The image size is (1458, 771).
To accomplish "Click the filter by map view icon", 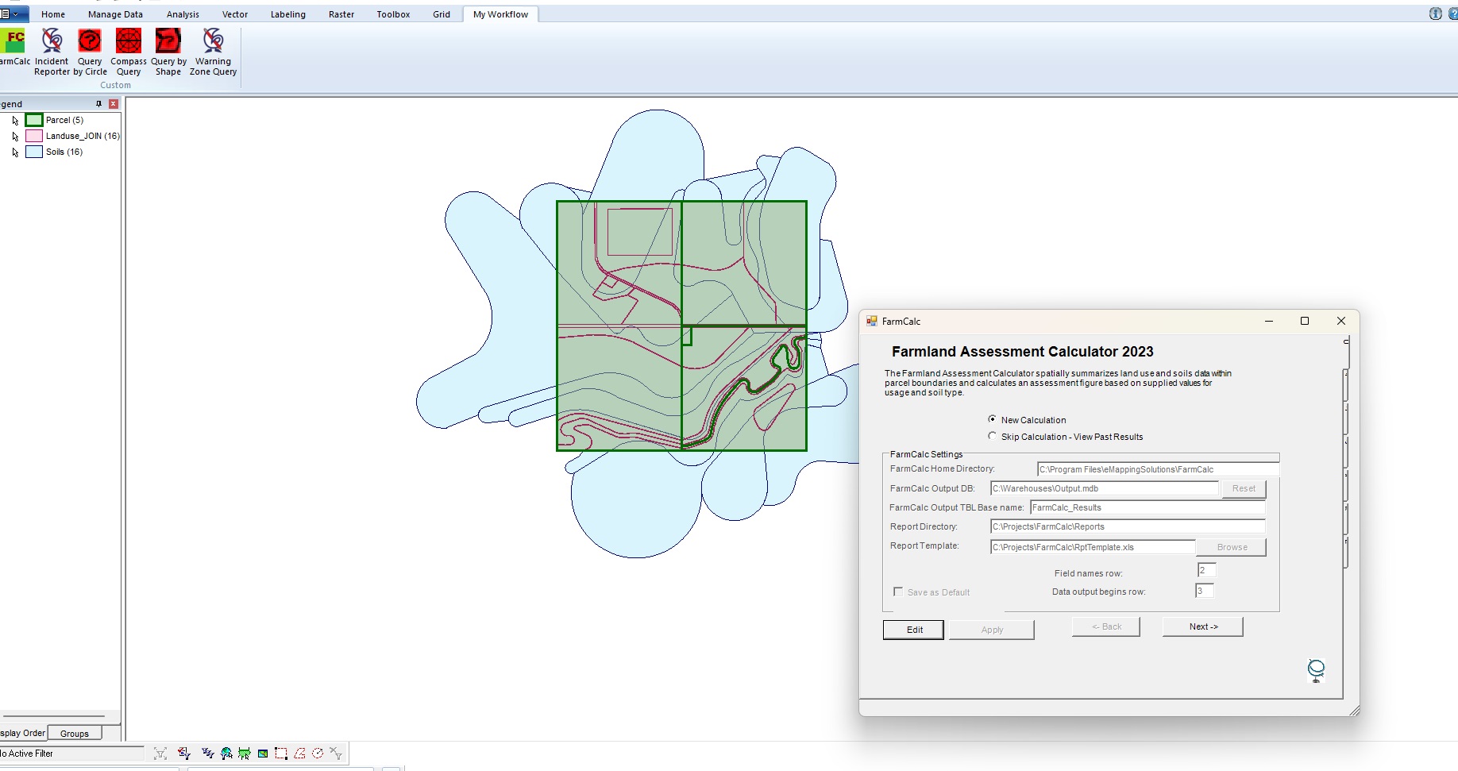I will [x=263, y=754].
